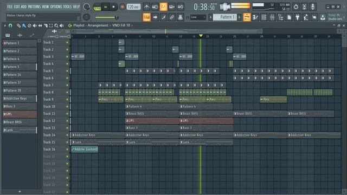347x195 pixels.
Task: Open the Line snap dropdown
Action: pos(198,17)
